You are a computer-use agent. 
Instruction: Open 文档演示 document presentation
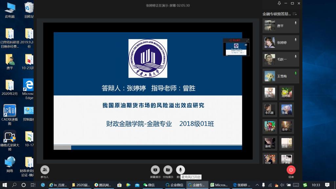pyautogui.click(x=168, y=170)
